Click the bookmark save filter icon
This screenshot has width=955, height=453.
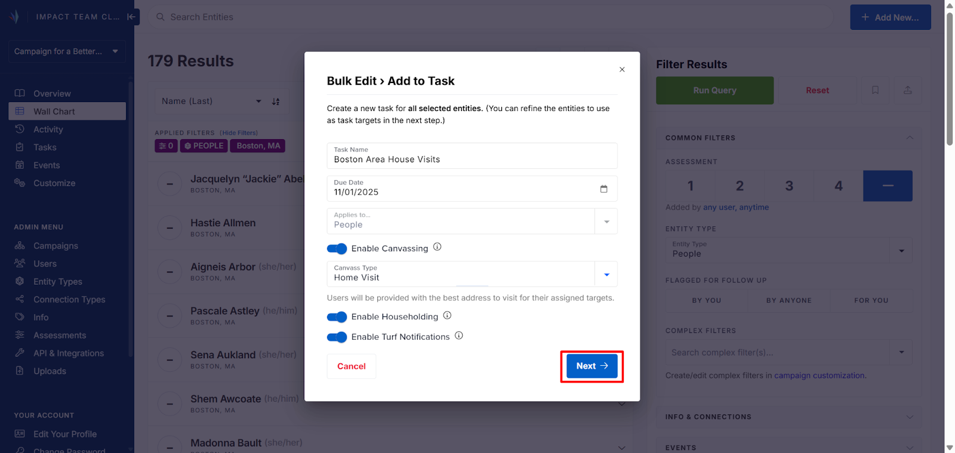[875, 90]
